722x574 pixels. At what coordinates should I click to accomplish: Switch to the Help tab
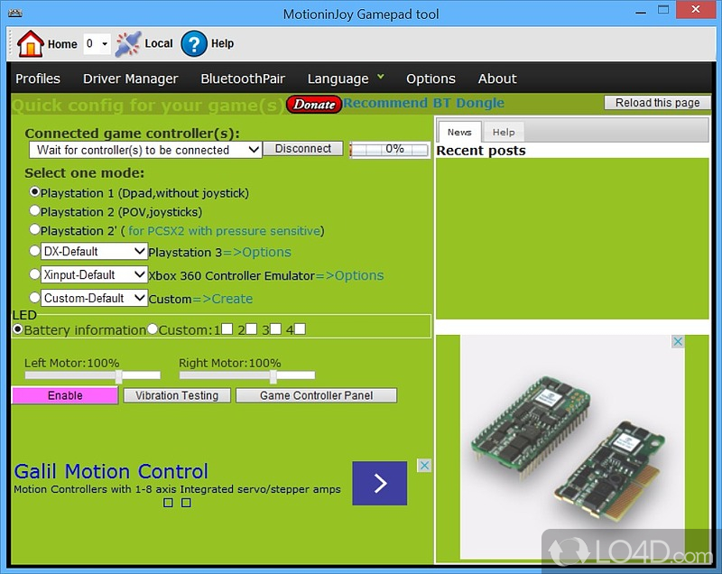point(504,132)
